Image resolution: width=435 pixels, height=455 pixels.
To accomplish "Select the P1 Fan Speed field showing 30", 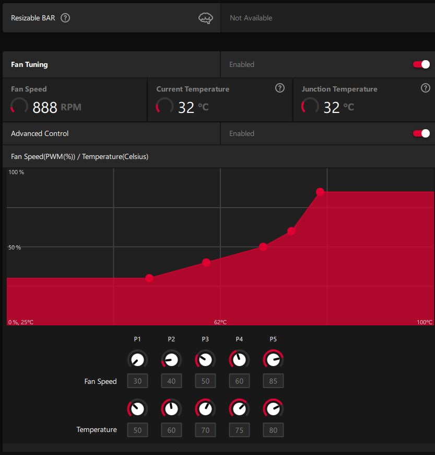I will coord(137,381).
